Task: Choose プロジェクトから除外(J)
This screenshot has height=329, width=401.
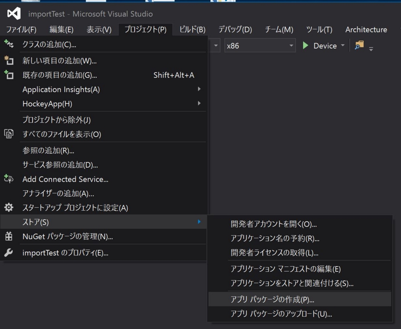Action: point(103,119)
